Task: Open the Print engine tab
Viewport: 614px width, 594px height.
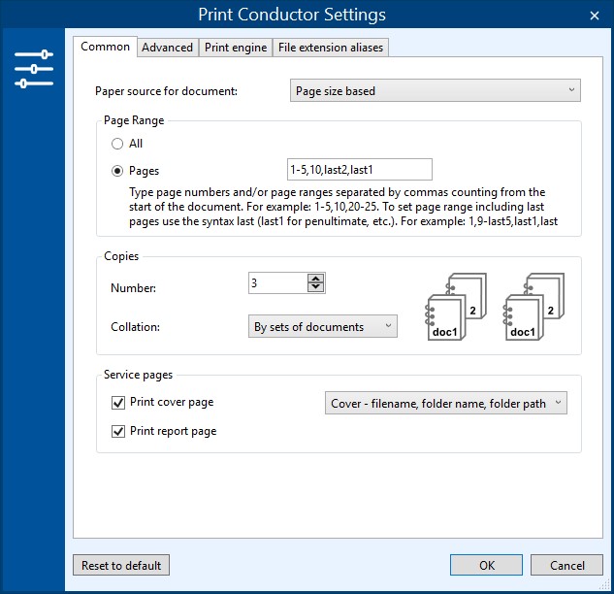Action: tap(236, 48)
